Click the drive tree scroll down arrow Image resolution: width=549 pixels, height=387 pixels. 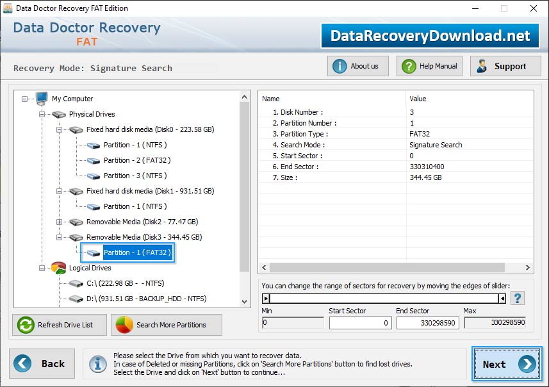point(244,302)
